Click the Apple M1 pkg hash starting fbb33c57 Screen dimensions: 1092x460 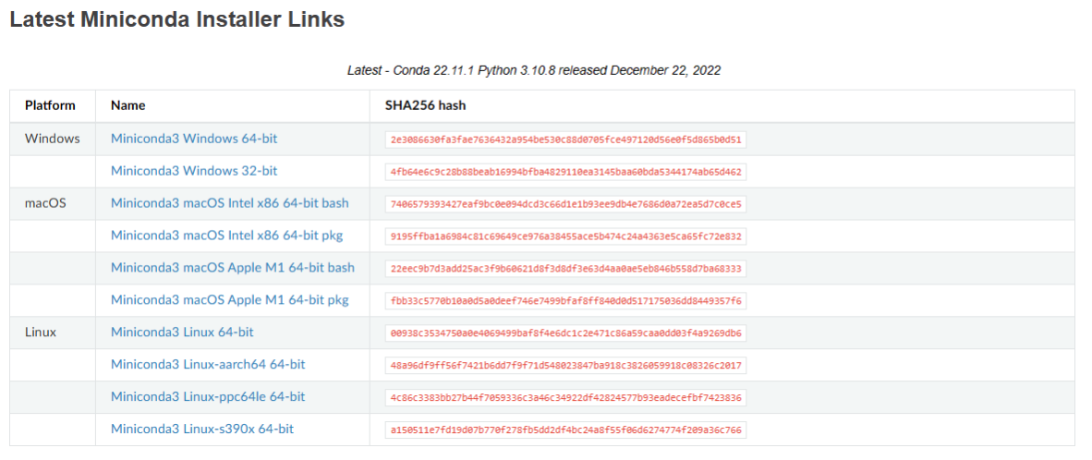coord(566,301)
